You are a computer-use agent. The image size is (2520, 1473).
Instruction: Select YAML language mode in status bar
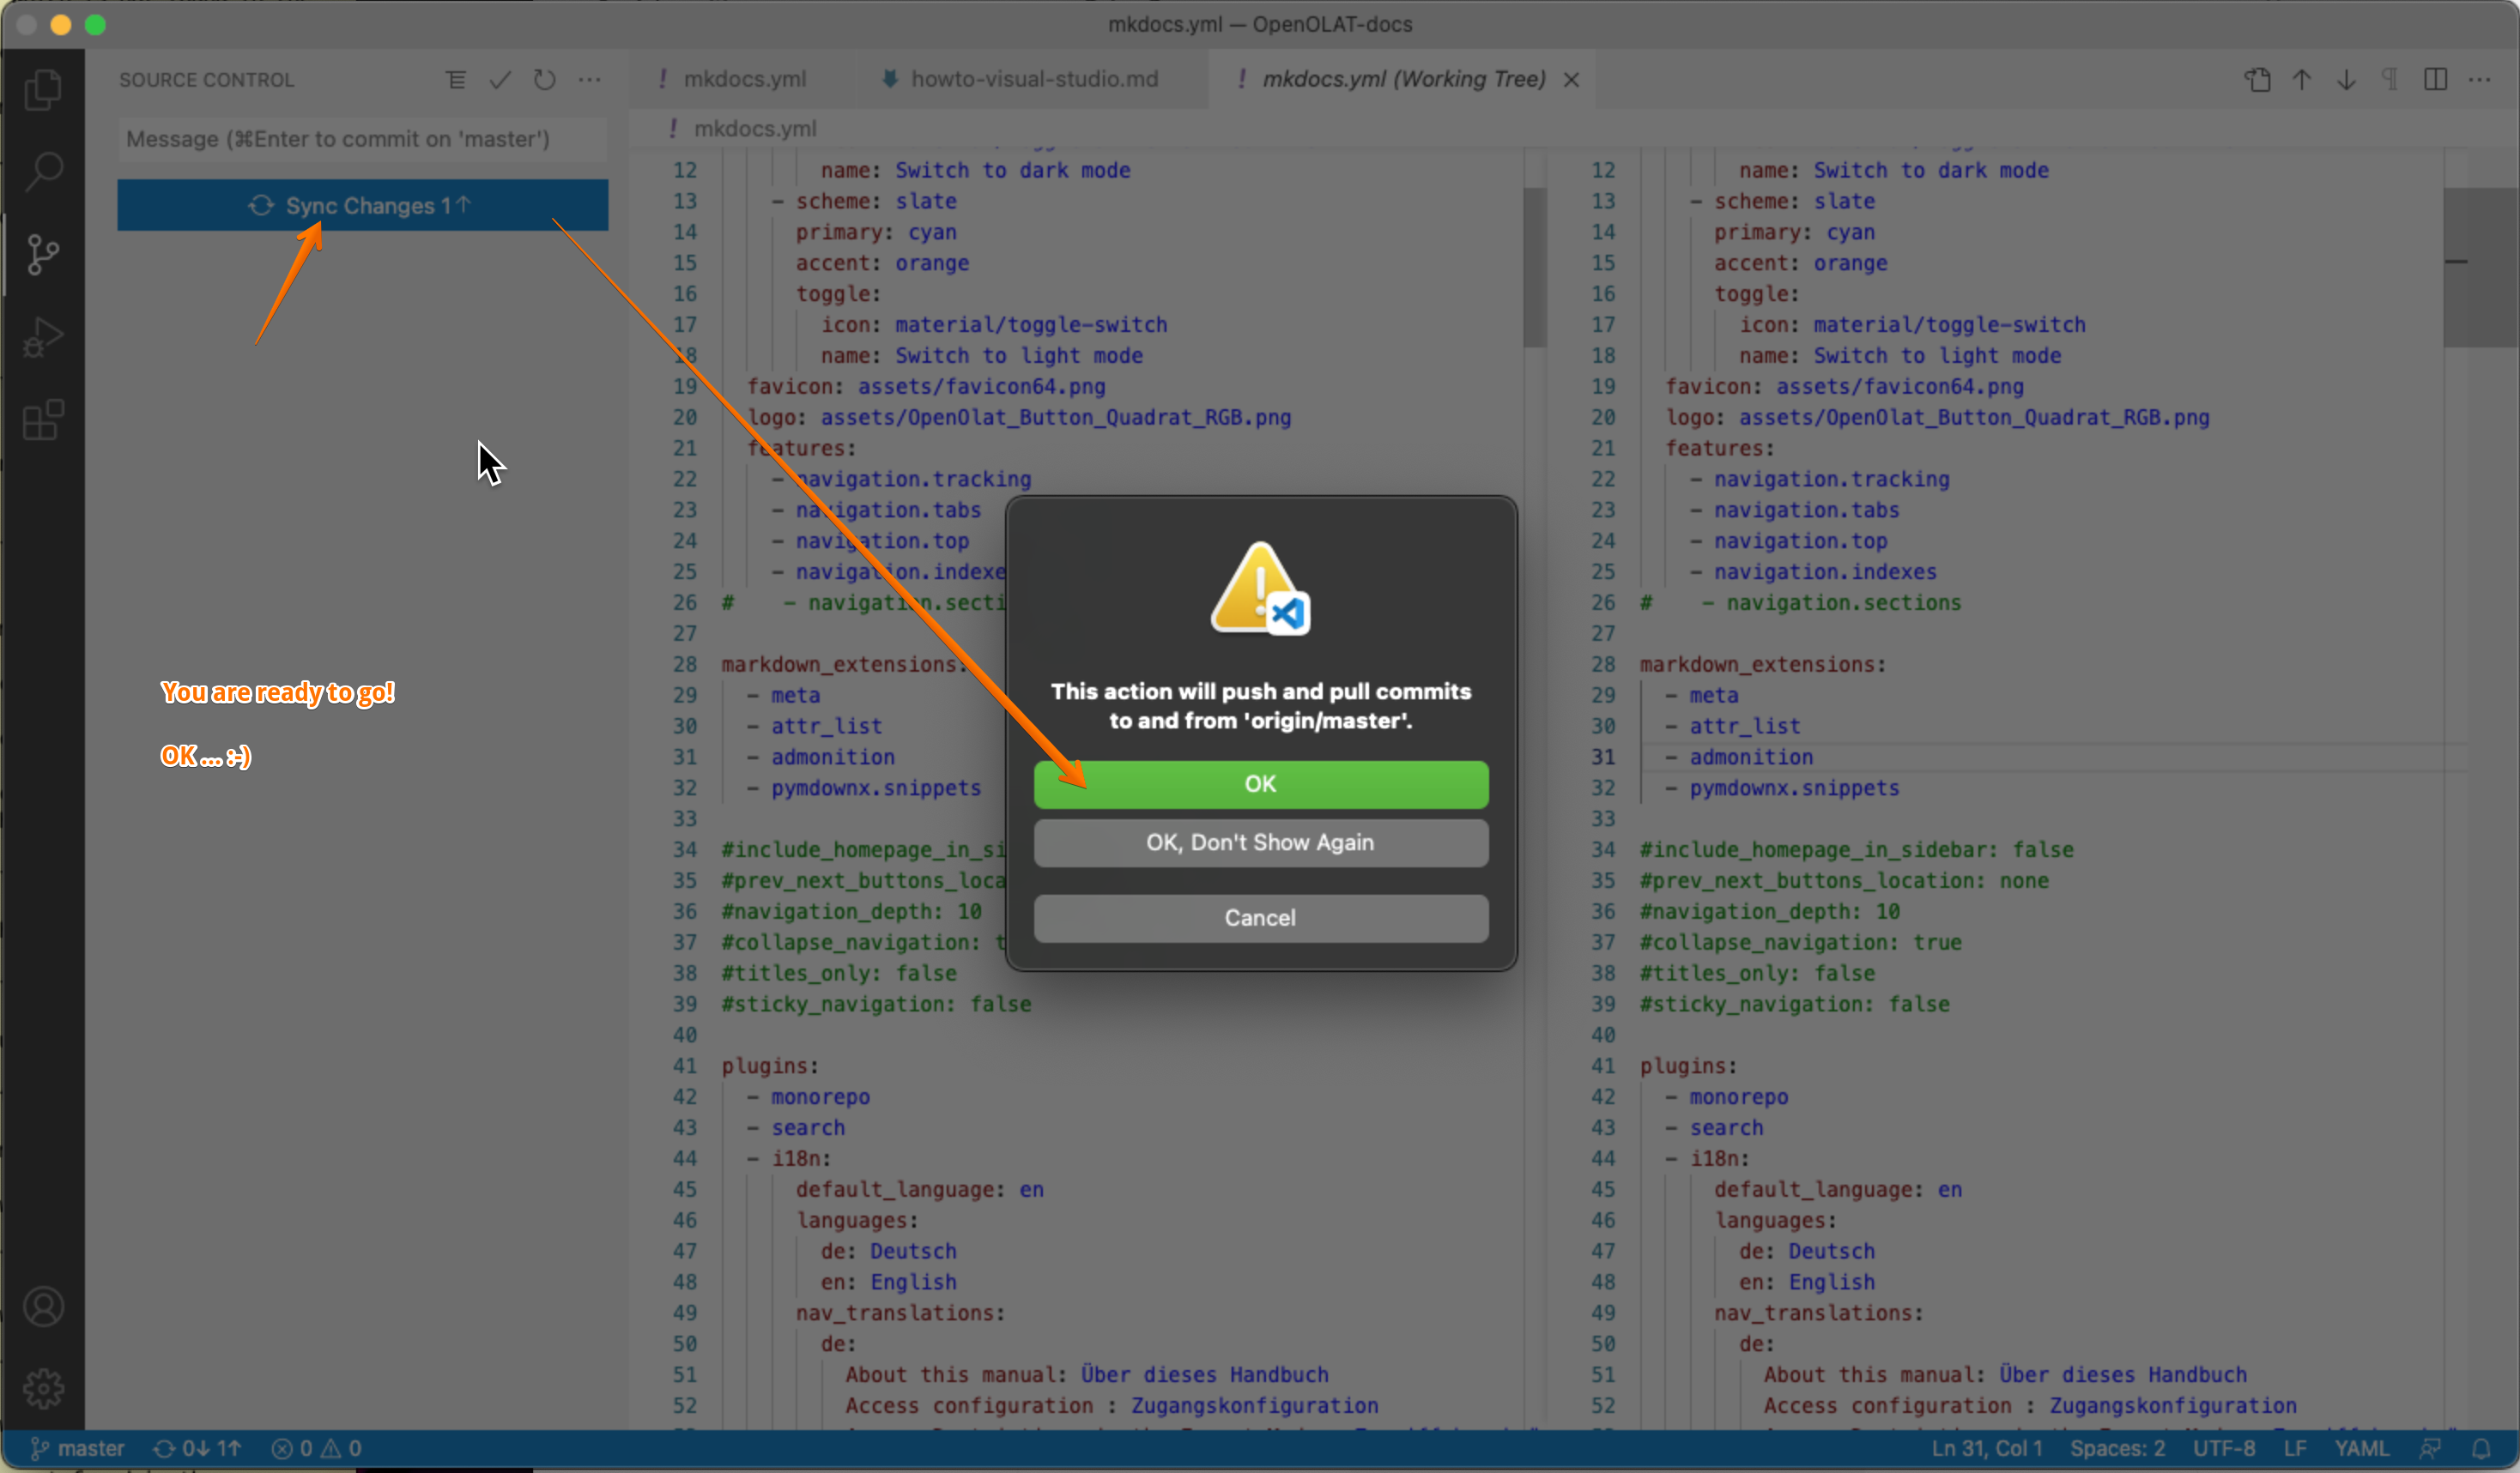(x=2361, y=1448)
